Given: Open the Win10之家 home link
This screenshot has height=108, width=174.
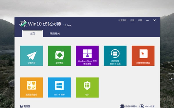Looking at the screenshot, I should [147, 106].
